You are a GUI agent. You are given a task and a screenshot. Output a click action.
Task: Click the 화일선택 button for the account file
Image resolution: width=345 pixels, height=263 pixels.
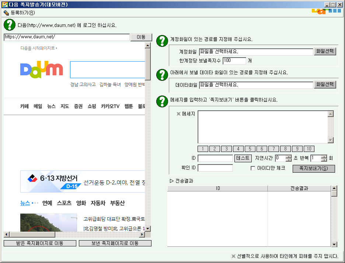pyautogui.click(x=325, y=52)
